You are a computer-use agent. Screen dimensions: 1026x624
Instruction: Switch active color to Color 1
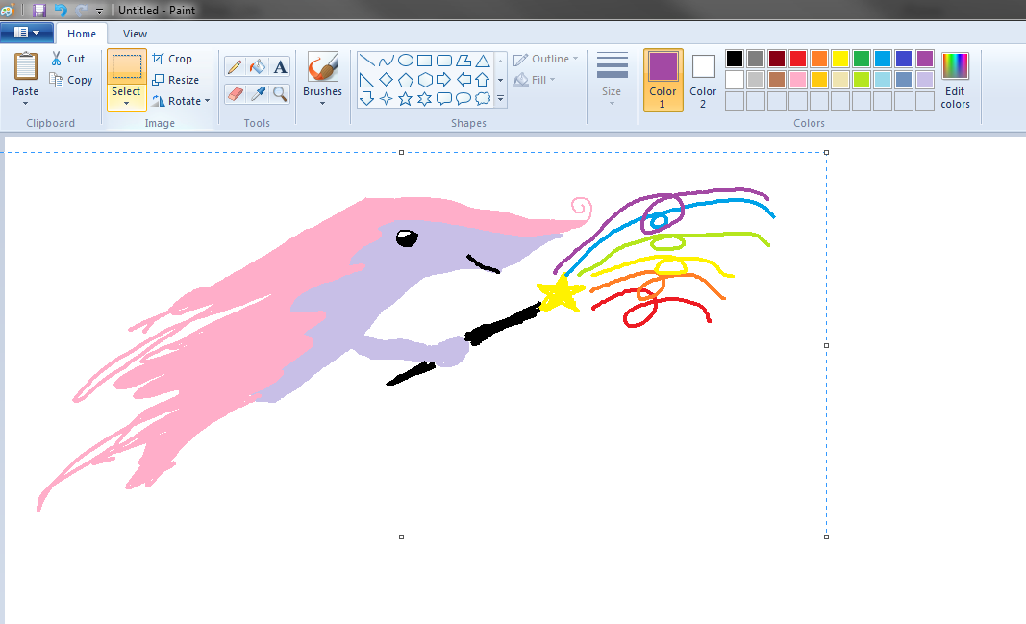tap(663, 79)
